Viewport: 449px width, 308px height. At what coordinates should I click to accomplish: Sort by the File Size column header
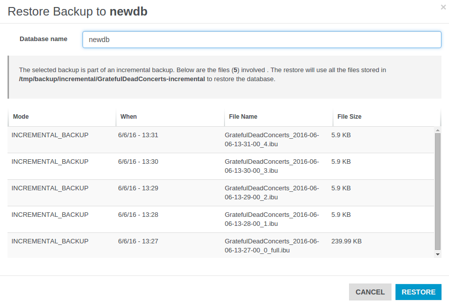tap(349, 117)
